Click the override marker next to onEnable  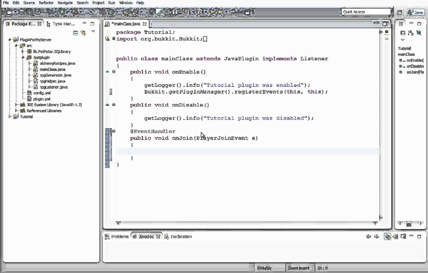pyautogui.click(x=107, y=72)
